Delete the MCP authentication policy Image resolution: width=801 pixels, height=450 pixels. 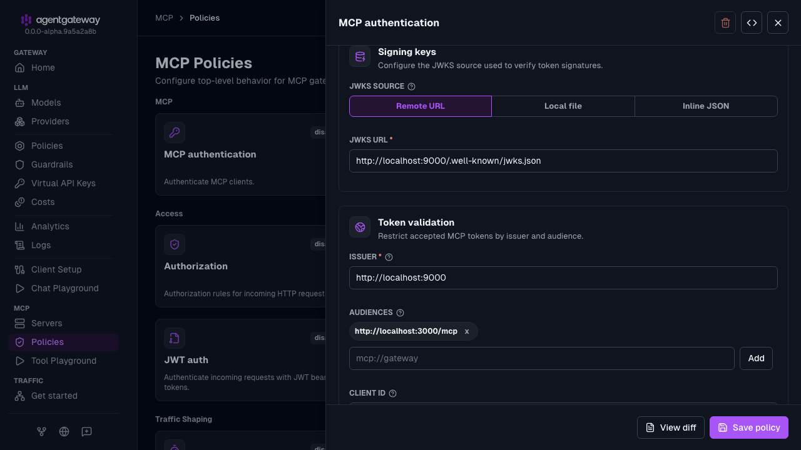725,22
